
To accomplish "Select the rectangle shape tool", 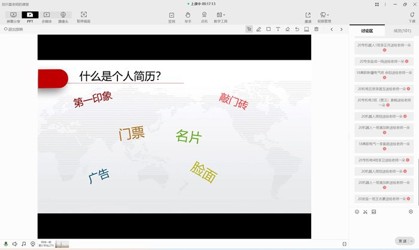I will point(268,29).
